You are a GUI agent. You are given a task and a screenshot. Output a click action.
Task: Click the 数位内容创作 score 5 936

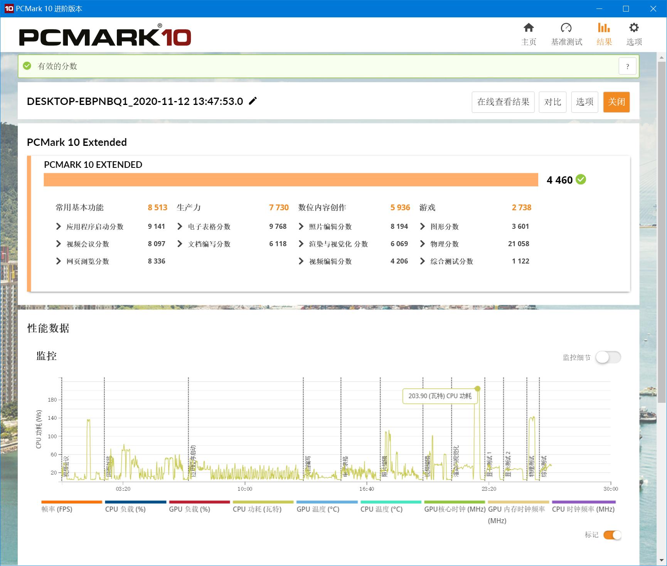click(400, 208)
